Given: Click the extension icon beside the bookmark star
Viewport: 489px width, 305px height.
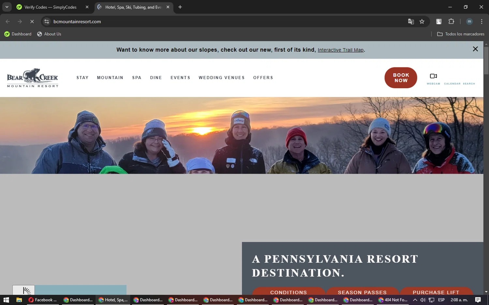Looking at the screenshot, I should point(439,21).
